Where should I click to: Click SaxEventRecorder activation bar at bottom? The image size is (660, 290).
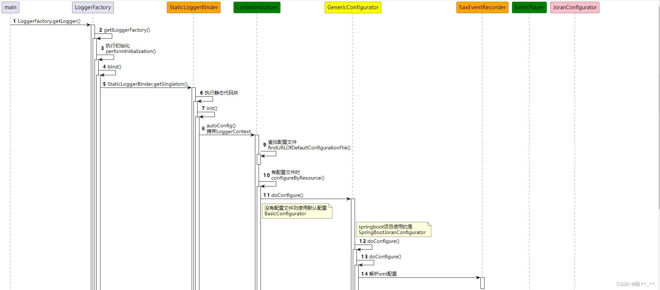[x=482, y=283]
